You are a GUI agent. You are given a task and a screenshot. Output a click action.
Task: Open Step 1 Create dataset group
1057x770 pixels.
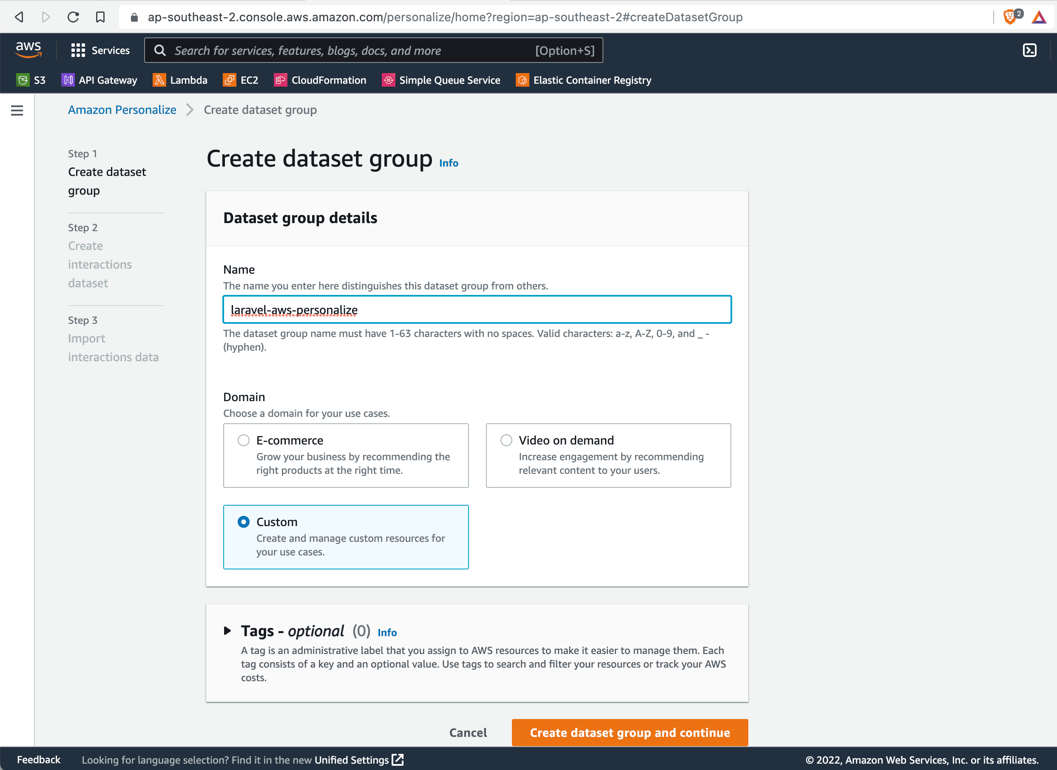pos(107,181)
